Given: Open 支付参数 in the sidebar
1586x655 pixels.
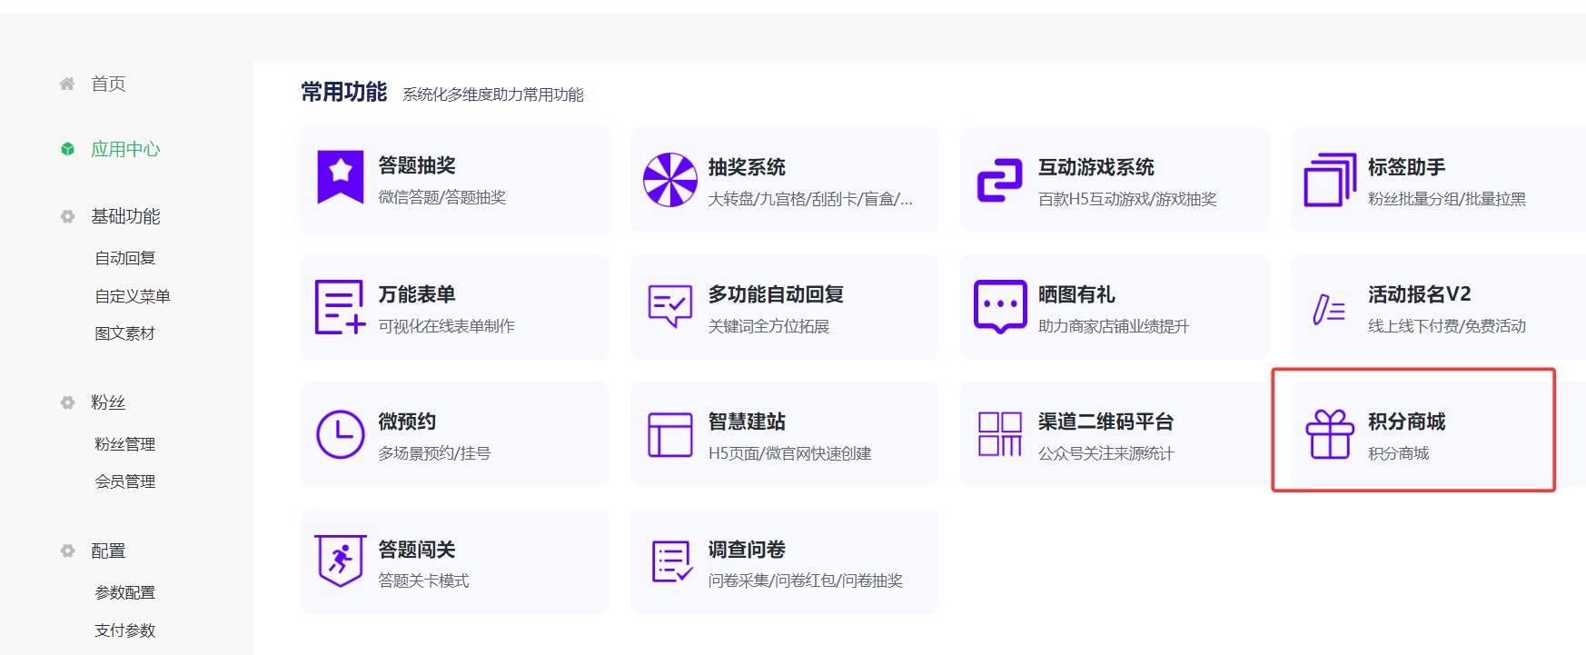Looking at the screenshot, I should click(125, 630).
